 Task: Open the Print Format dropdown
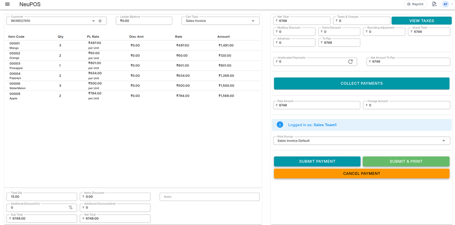[362, 141]
